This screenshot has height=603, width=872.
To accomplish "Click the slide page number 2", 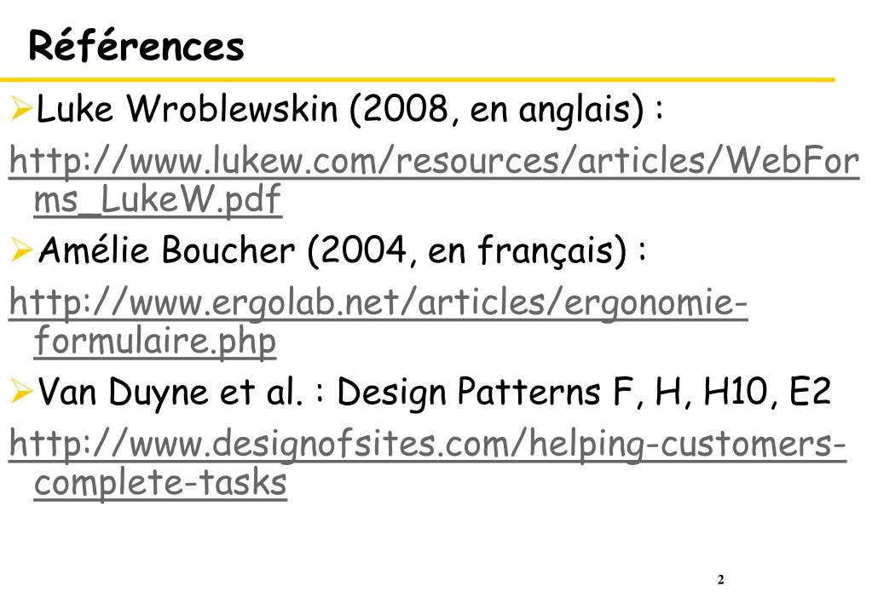I will (721, 580).
